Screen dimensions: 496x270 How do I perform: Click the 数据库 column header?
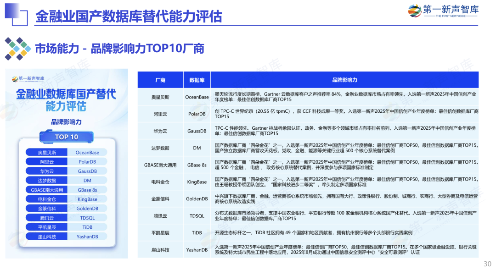196,79
